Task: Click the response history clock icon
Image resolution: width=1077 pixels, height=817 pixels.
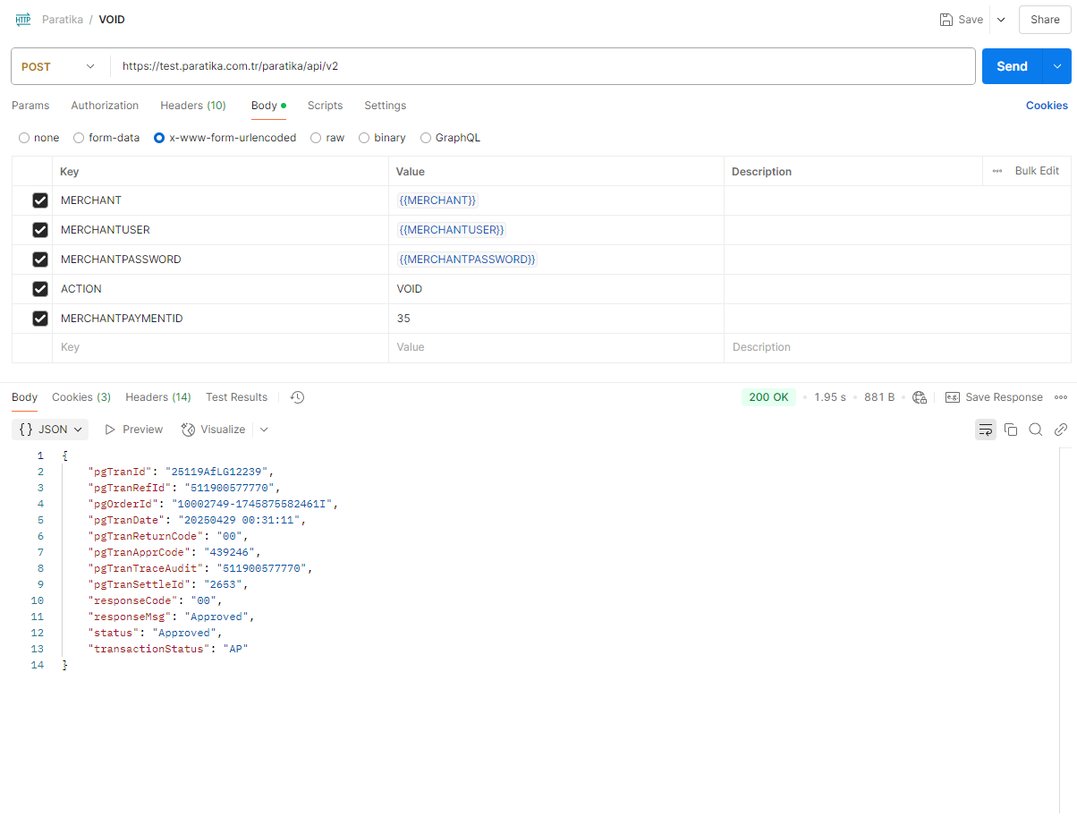Action: click(298, 397)
